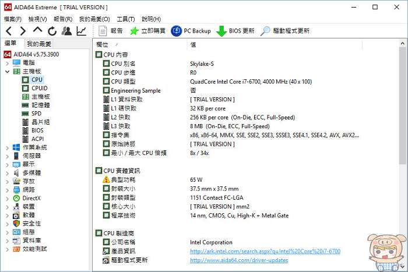Expand the 顯示 tree node
Viewport: 408px width, 272px height.
tap(7, 165)
